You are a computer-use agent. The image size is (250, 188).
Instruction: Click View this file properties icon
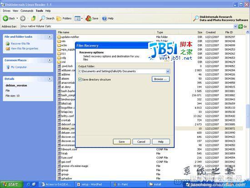pos(8,48)
